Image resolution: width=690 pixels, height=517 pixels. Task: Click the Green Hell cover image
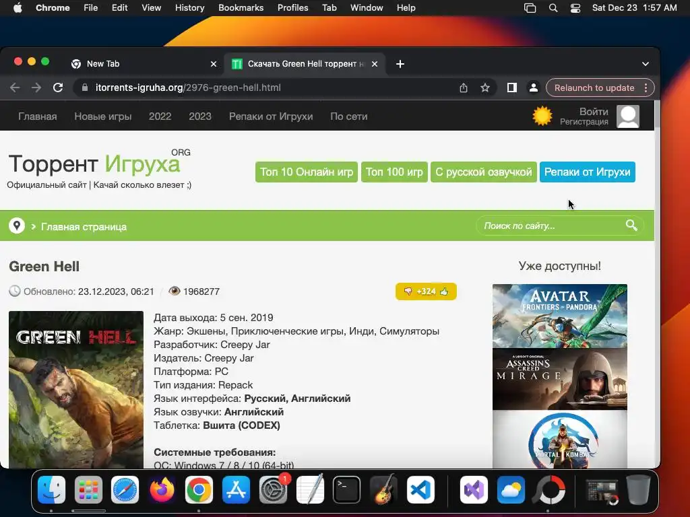[x=76, y=390]
